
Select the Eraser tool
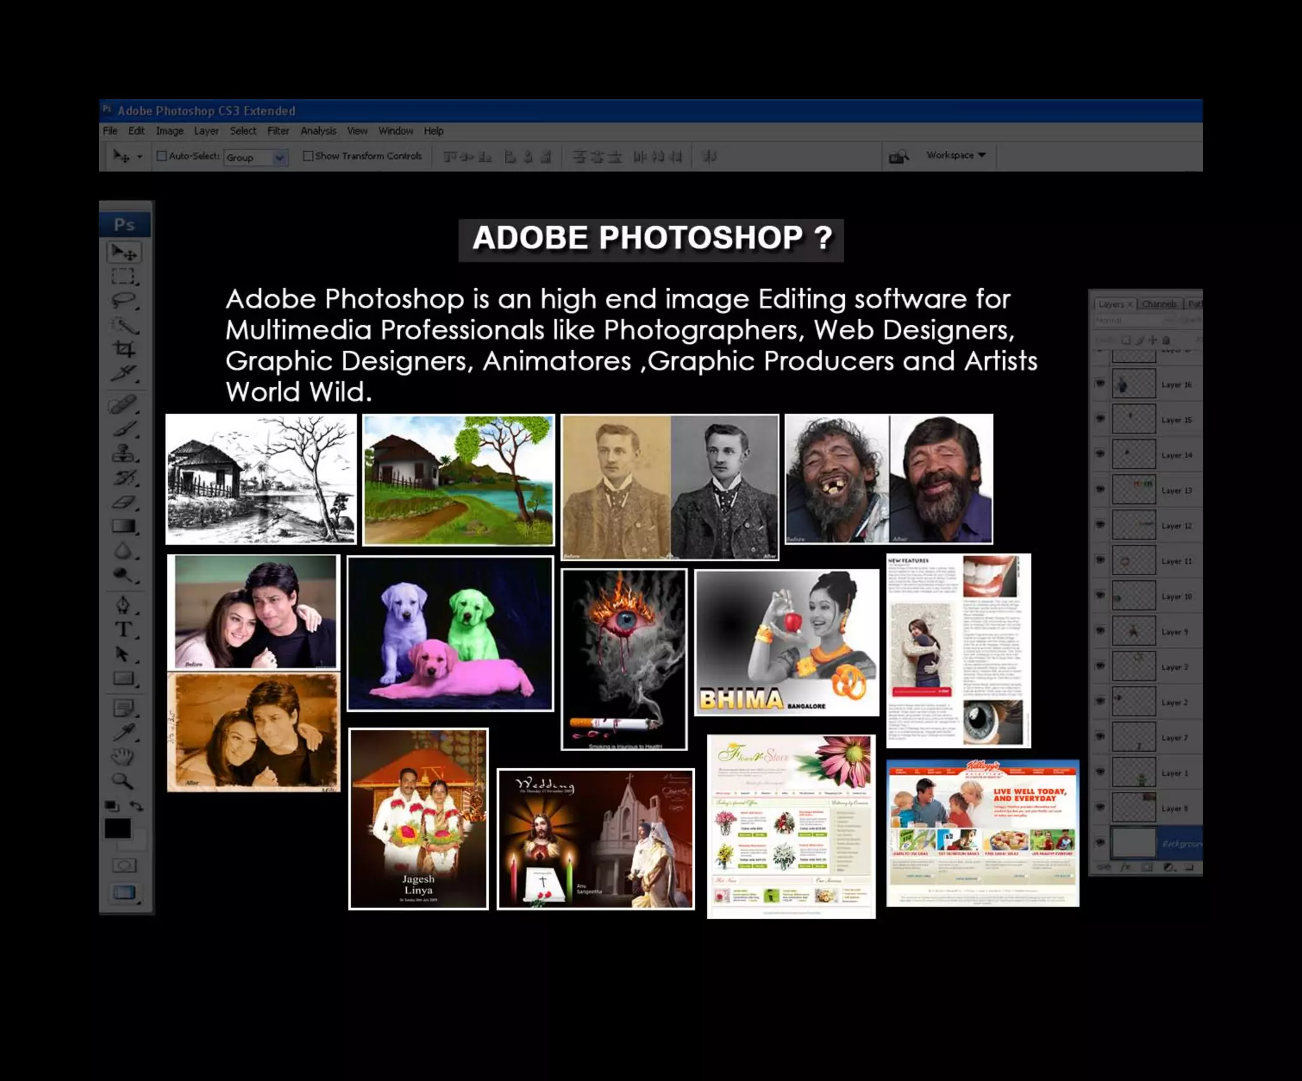(123, 502)
